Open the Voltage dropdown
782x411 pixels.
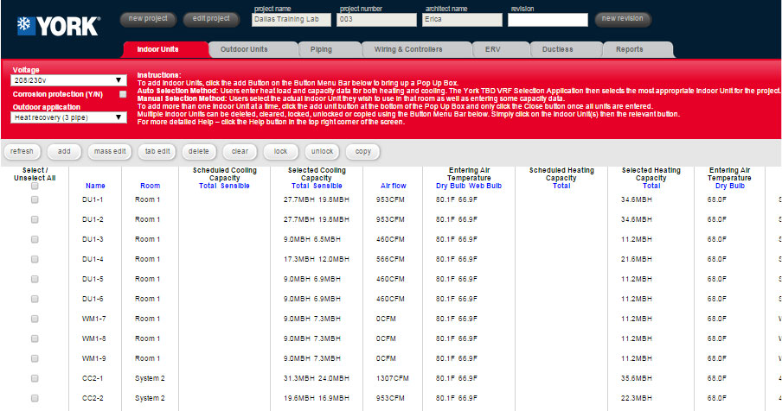tap(69, 80)
